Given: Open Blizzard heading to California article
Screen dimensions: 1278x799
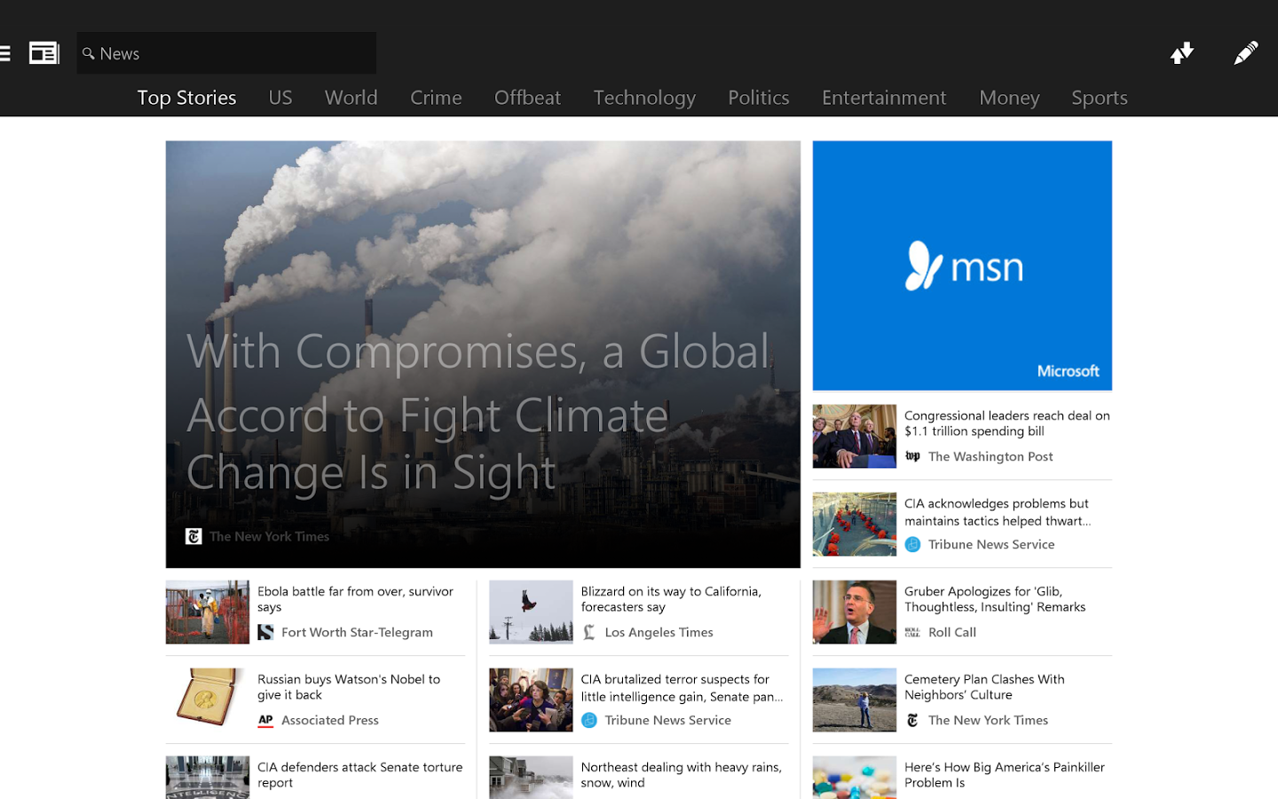Looking at the screenshot, I should tap(670, 599).
